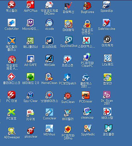
Task: Click the ADSweeper magnifier icon
Action: (x=12, y=131)
